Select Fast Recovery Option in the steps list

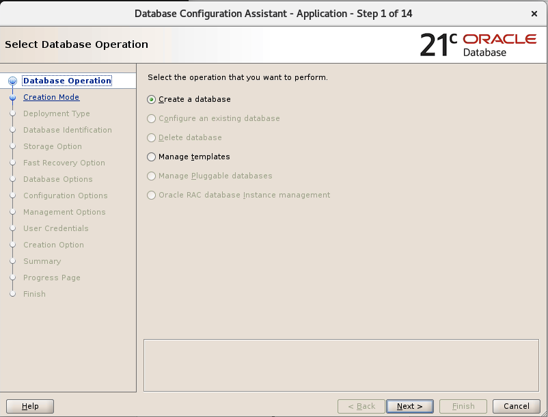(64, 163)
